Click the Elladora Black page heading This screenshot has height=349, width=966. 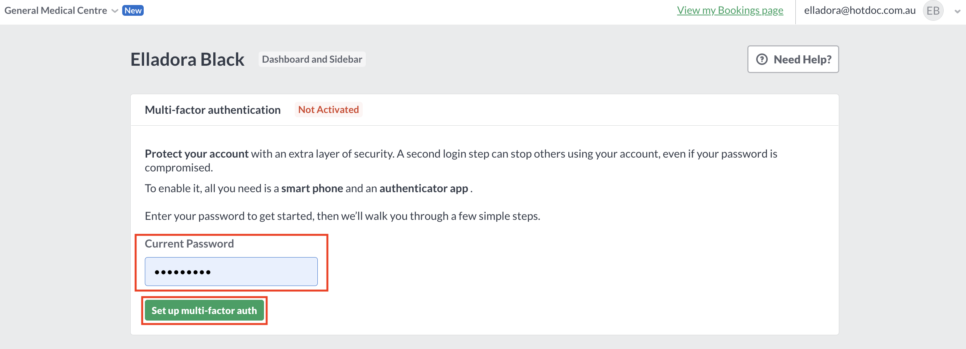[x=188, y=60]
